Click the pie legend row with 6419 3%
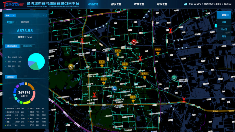Image resolution: width=235 pixels, height=132 pixels. pos(13,66)
